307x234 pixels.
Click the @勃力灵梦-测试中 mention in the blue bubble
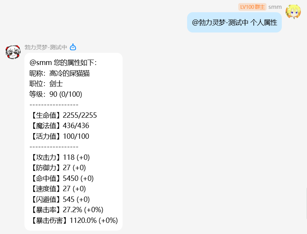[220, 23]
